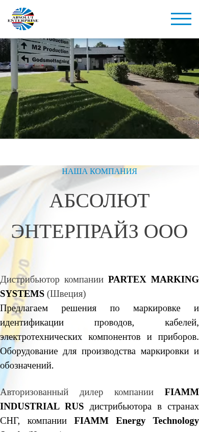
Task: Click the НАША КОМПАНИЯ heading
Action: (99, 171)
